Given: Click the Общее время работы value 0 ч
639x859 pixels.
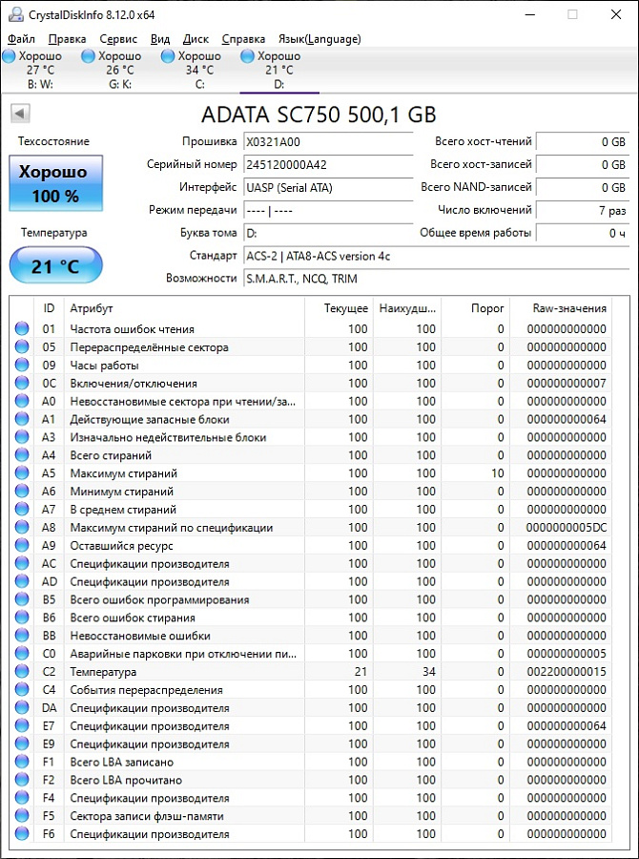Looking at the screenshot, I should pyautogui.click(x=583, y=233).
